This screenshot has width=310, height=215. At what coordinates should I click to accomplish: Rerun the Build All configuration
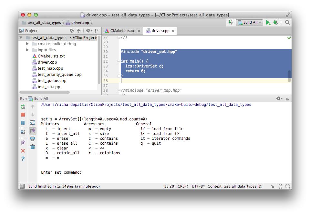tap(23, 107)
